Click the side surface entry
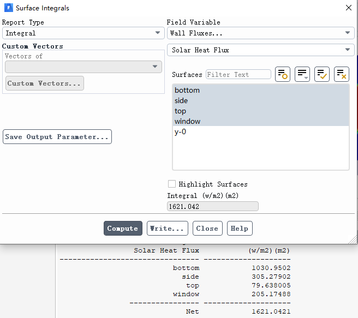Viewport: 358px width, 318px height. (181, 100)
